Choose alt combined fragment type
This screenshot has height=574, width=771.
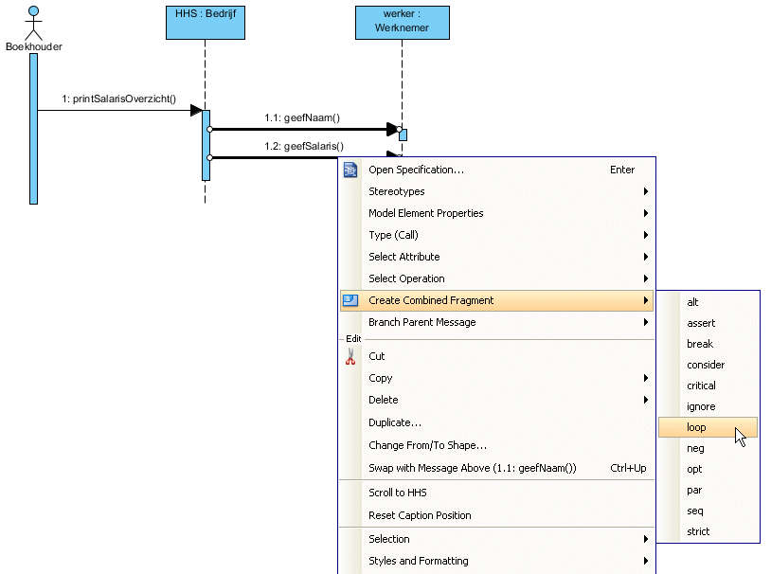(693, 302)
